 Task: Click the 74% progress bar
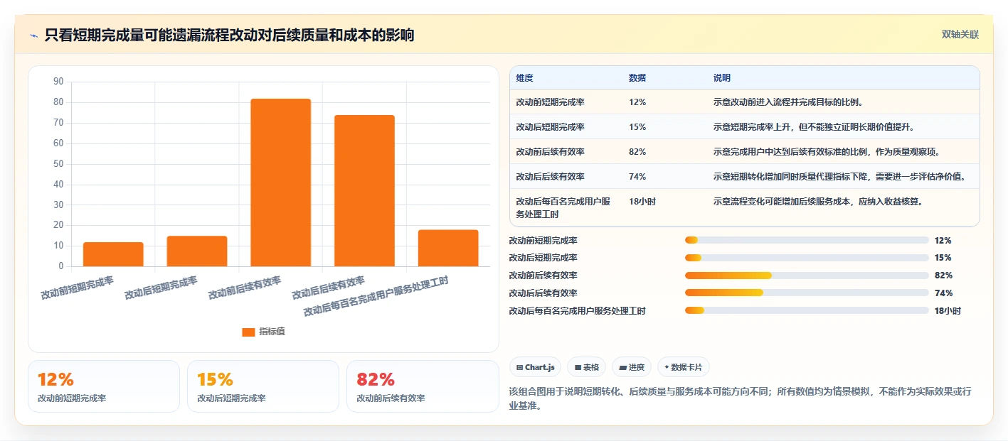(807, 293)
